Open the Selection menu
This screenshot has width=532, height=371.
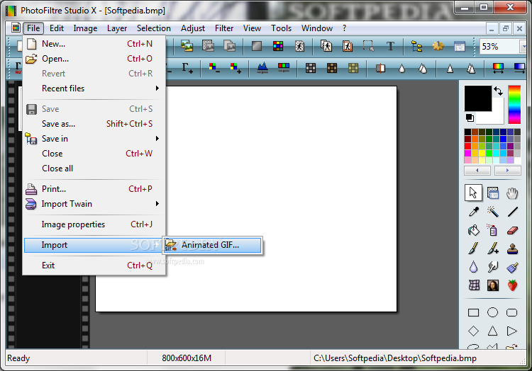[x=154, y=28]
